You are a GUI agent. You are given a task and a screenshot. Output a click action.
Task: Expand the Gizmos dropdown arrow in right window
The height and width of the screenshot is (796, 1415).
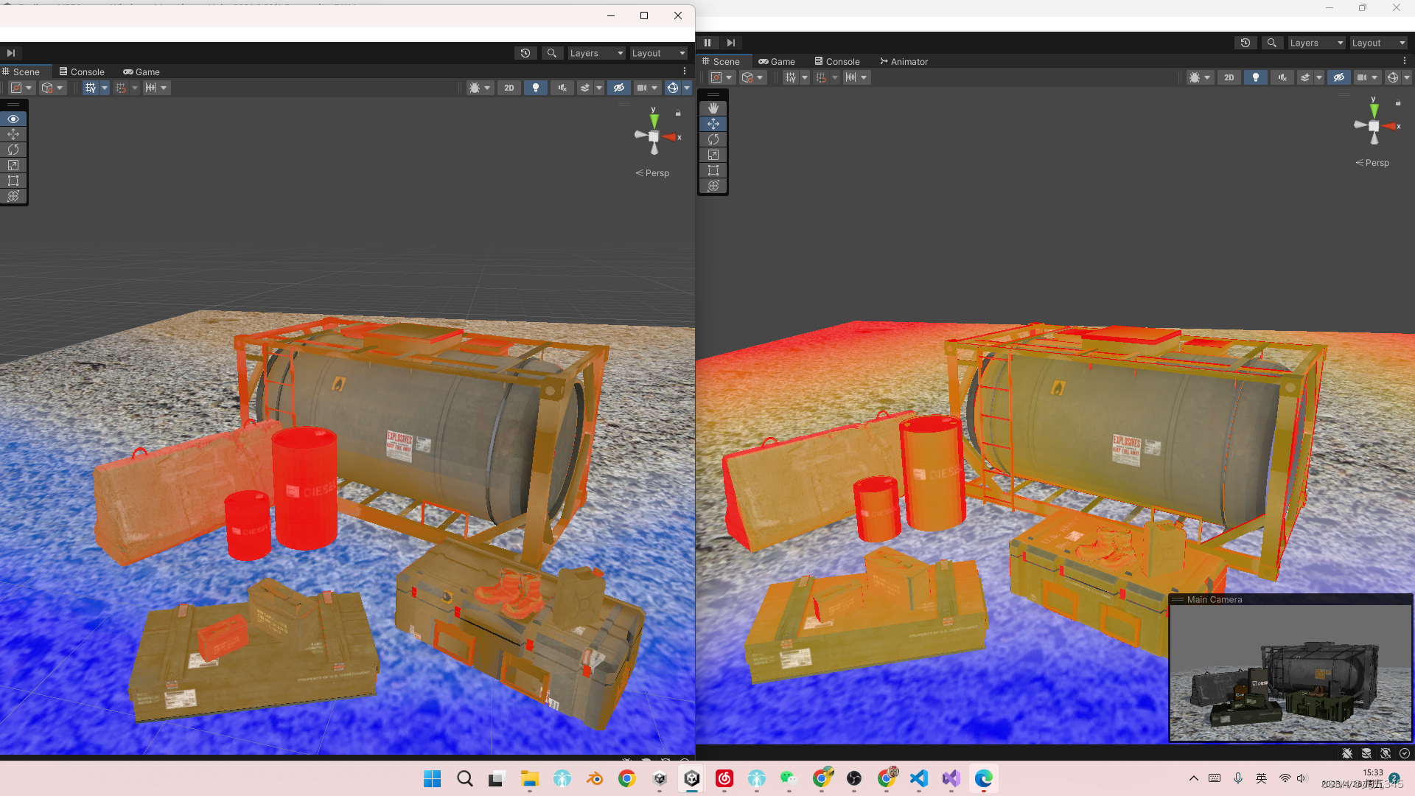pyautogui.click(x=1407, y=77)
